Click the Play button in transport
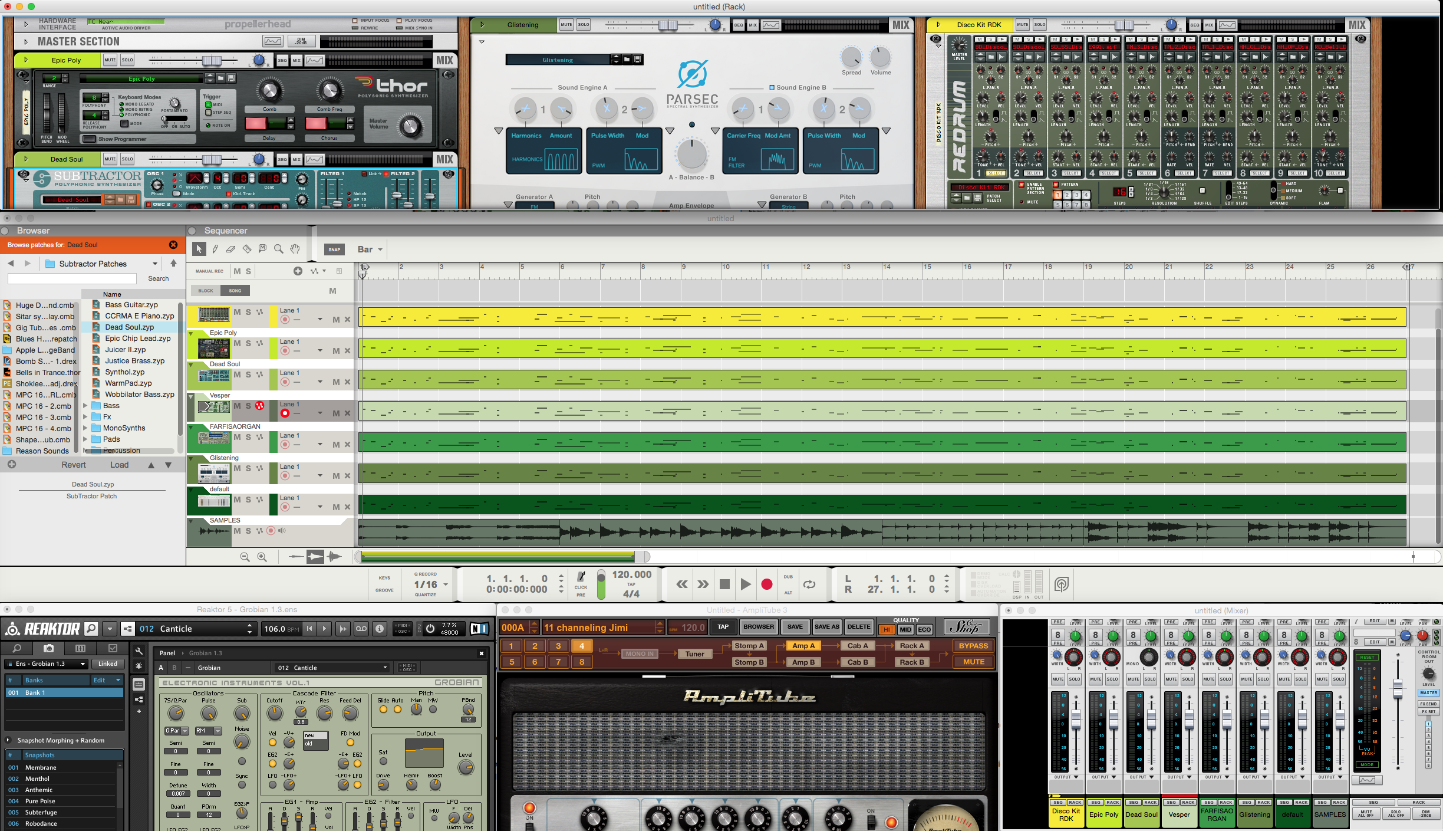 pyautogui.click(x=746, y=584)
